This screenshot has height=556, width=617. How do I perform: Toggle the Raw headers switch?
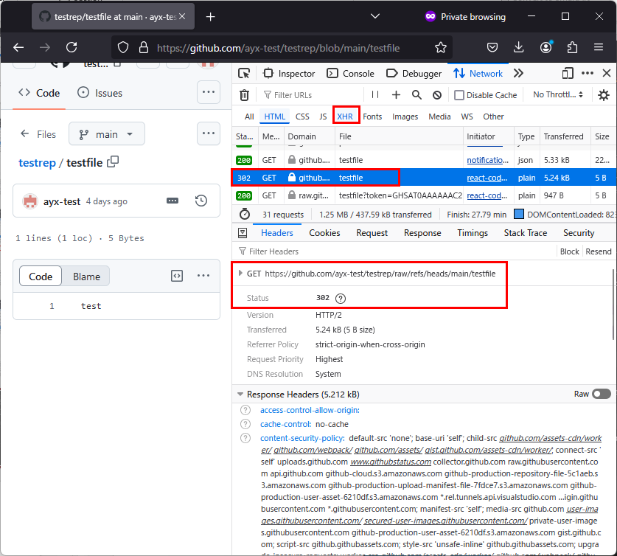[602, 394]
